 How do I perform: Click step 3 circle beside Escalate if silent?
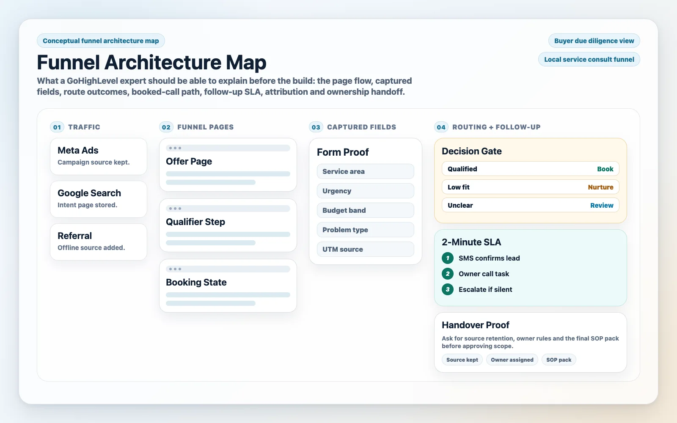tap(448, 289)
